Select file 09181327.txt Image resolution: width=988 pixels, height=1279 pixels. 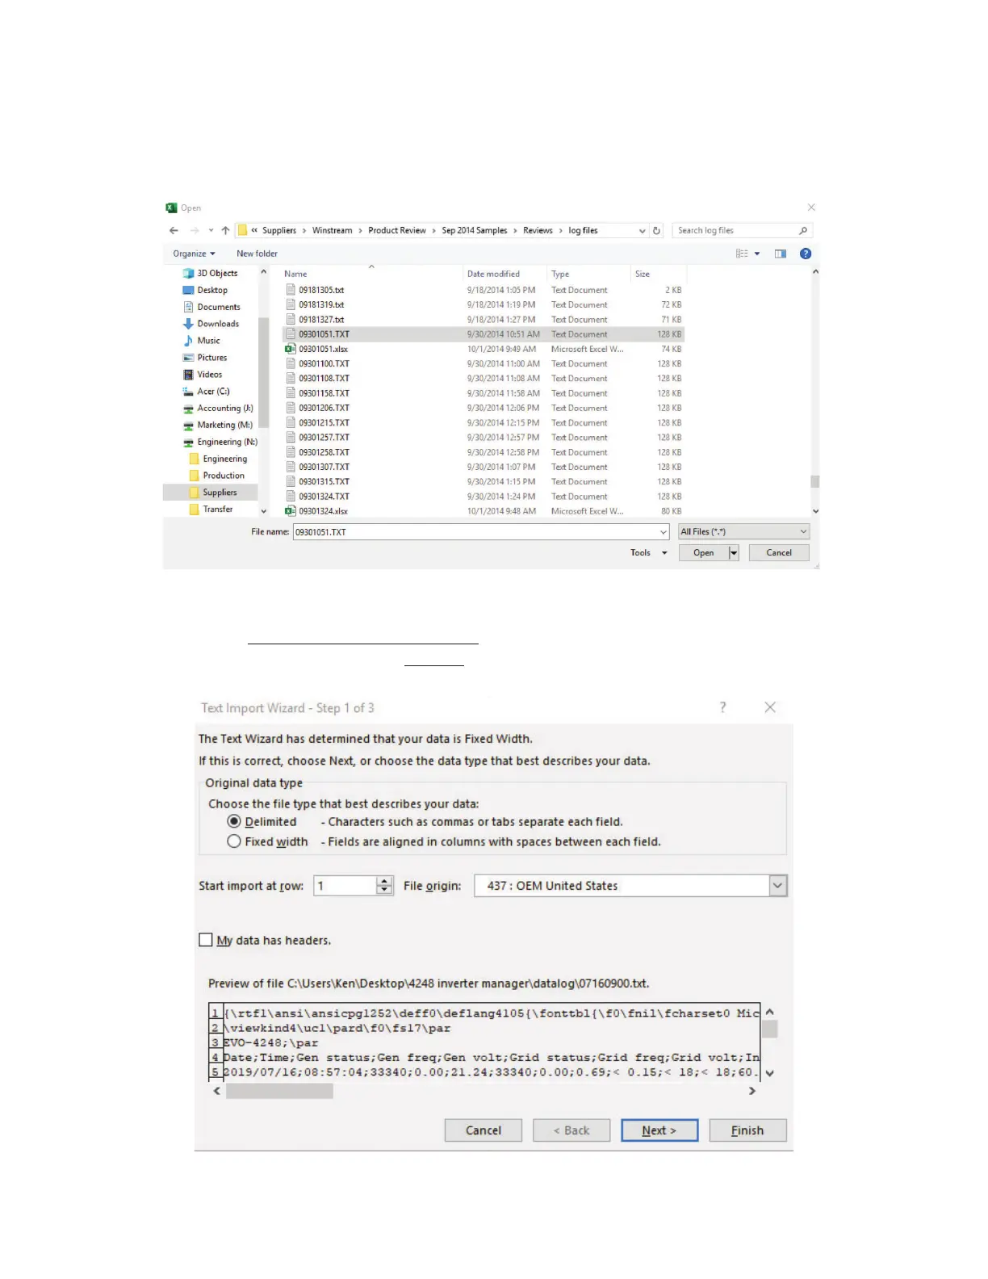pos(484,320)
